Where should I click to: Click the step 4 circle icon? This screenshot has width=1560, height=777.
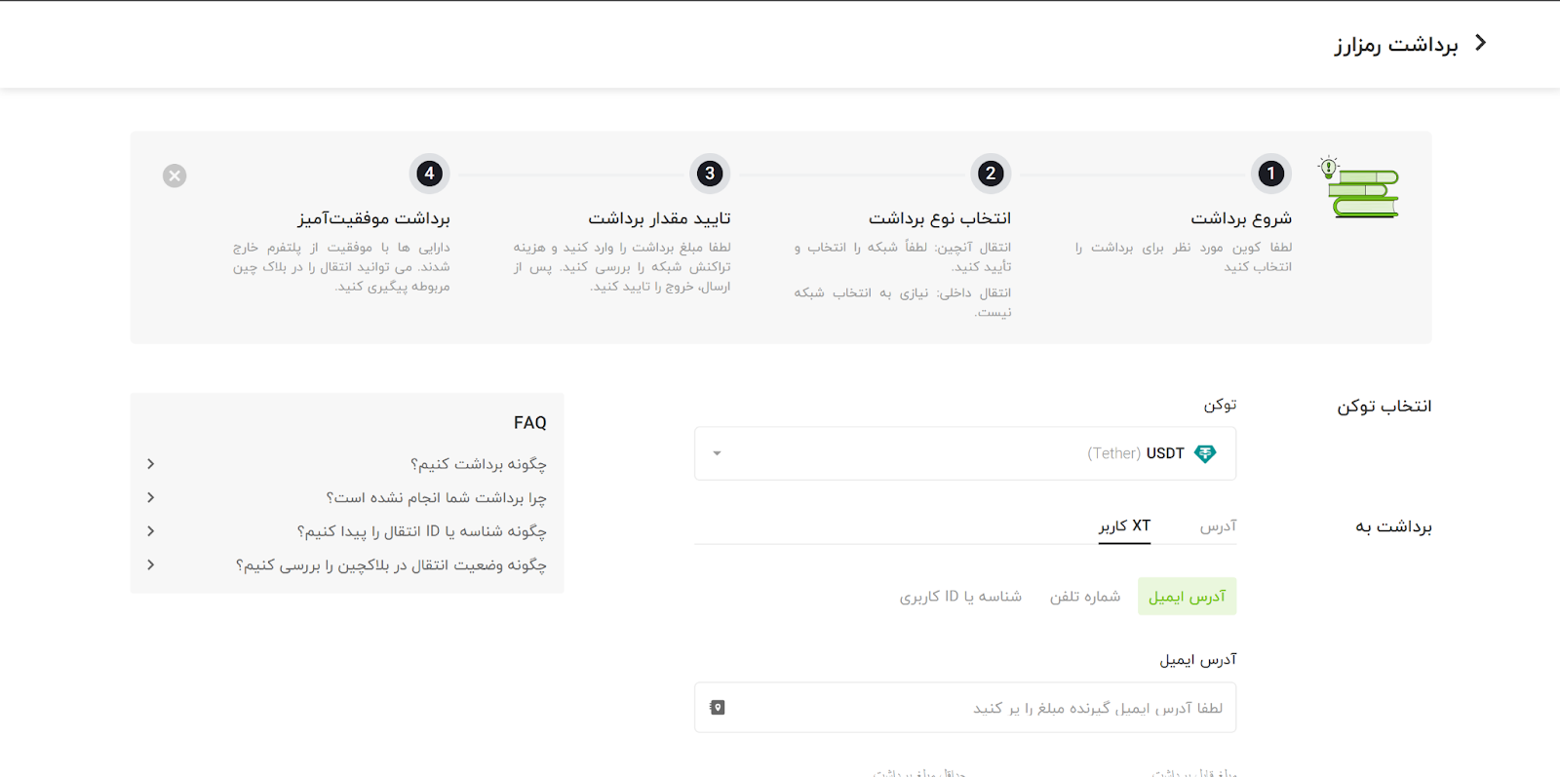(x=429, y=174)
